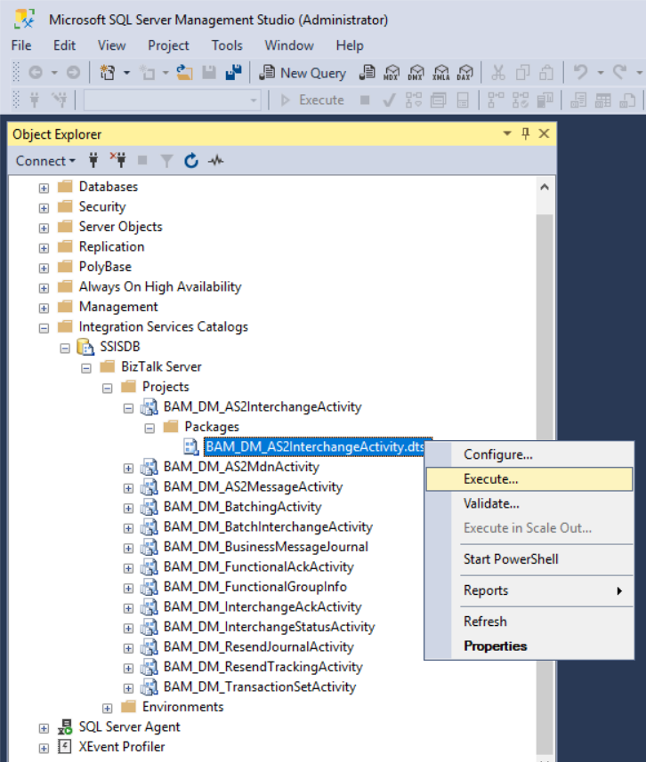Open the Tools menu

pos(227,45)
